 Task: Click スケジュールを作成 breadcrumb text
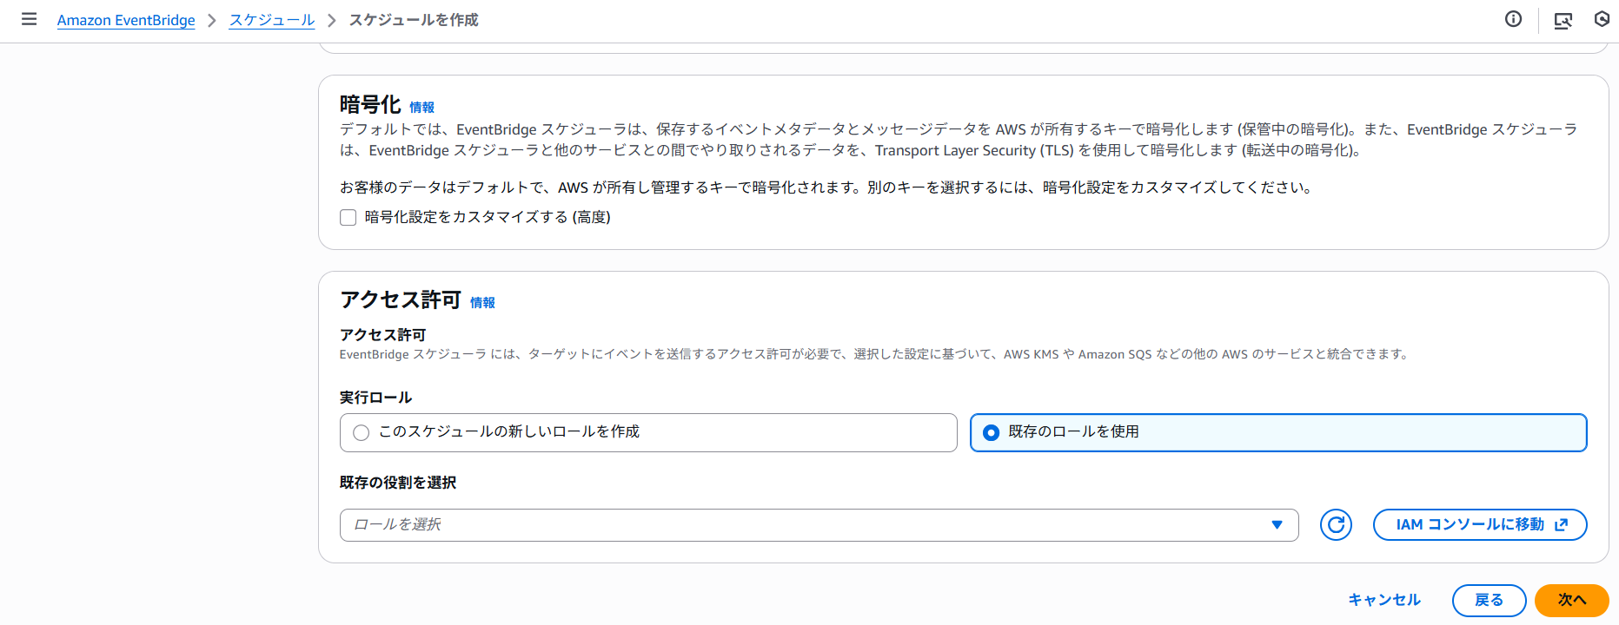tap(414, 20)
